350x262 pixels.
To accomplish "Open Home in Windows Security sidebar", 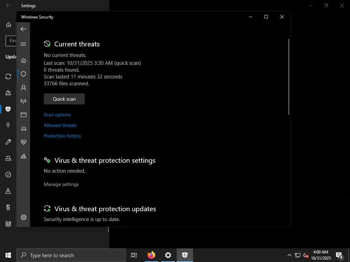I will (24, 61).
